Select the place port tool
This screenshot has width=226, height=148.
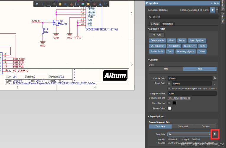tap(88, 4)
